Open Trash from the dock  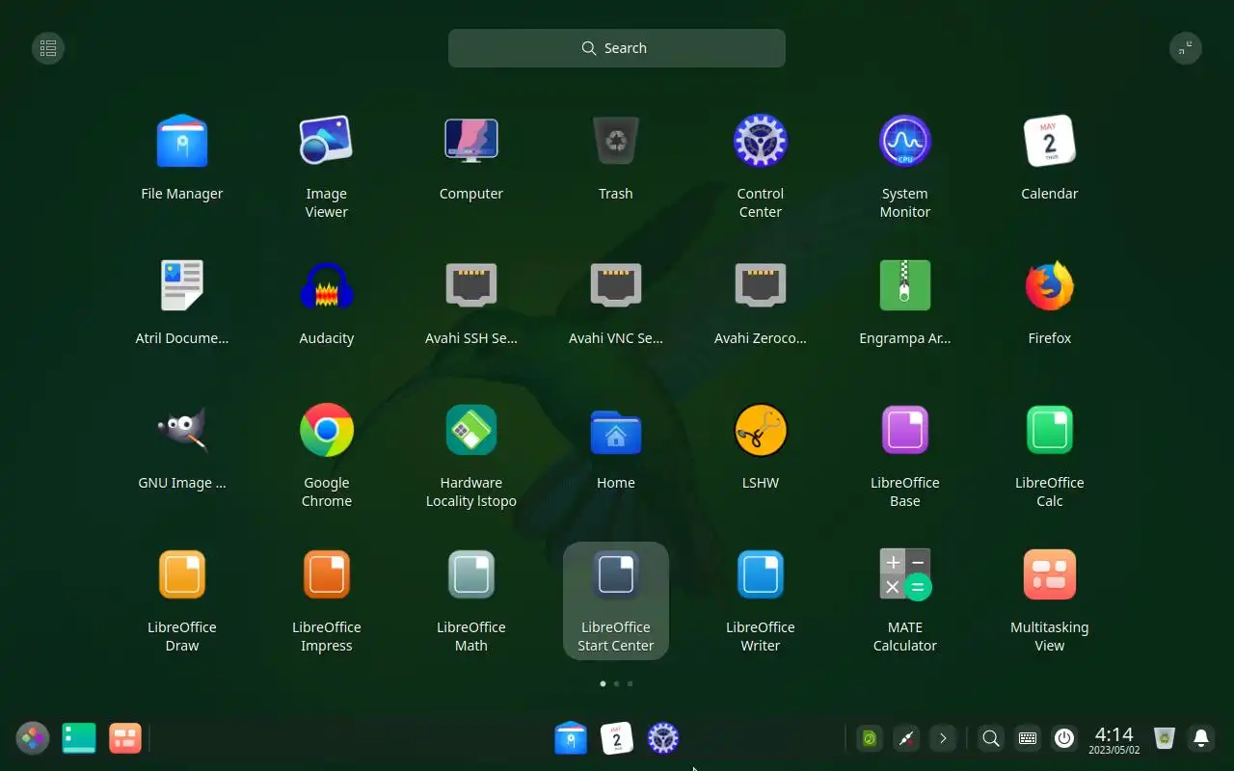(1165, 738)
